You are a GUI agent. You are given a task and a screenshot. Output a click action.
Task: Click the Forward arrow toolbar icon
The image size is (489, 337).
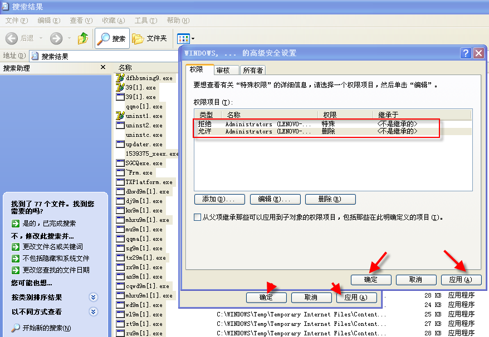coord(56,38)
